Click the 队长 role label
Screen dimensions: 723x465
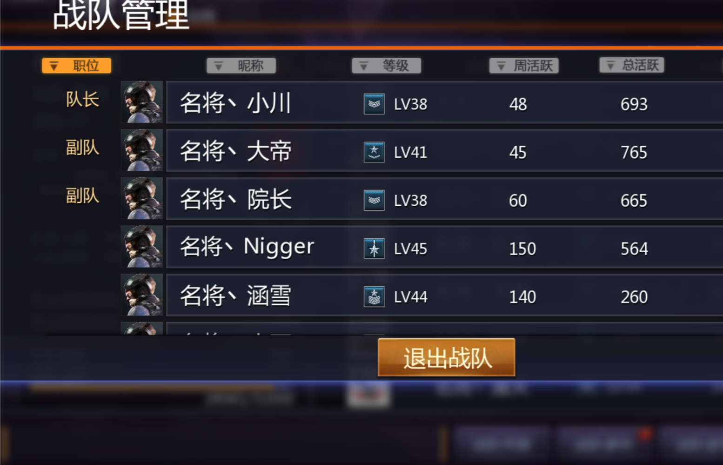coord(82,99)
